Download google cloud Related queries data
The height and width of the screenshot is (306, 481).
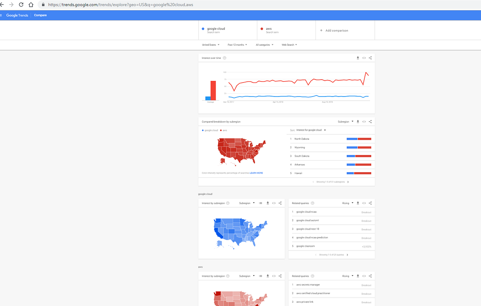(x=358, y=203)
